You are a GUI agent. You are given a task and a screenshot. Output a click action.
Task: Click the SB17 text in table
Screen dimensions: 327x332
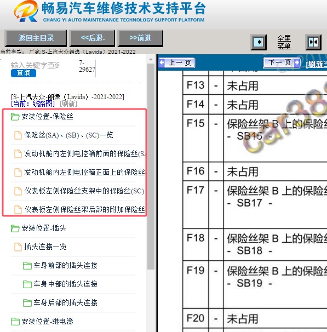coord(250,203)
